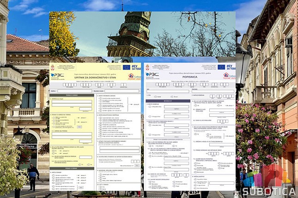Click the 'Upitnik za domaćinstvo i stan' title

point(96,78)
